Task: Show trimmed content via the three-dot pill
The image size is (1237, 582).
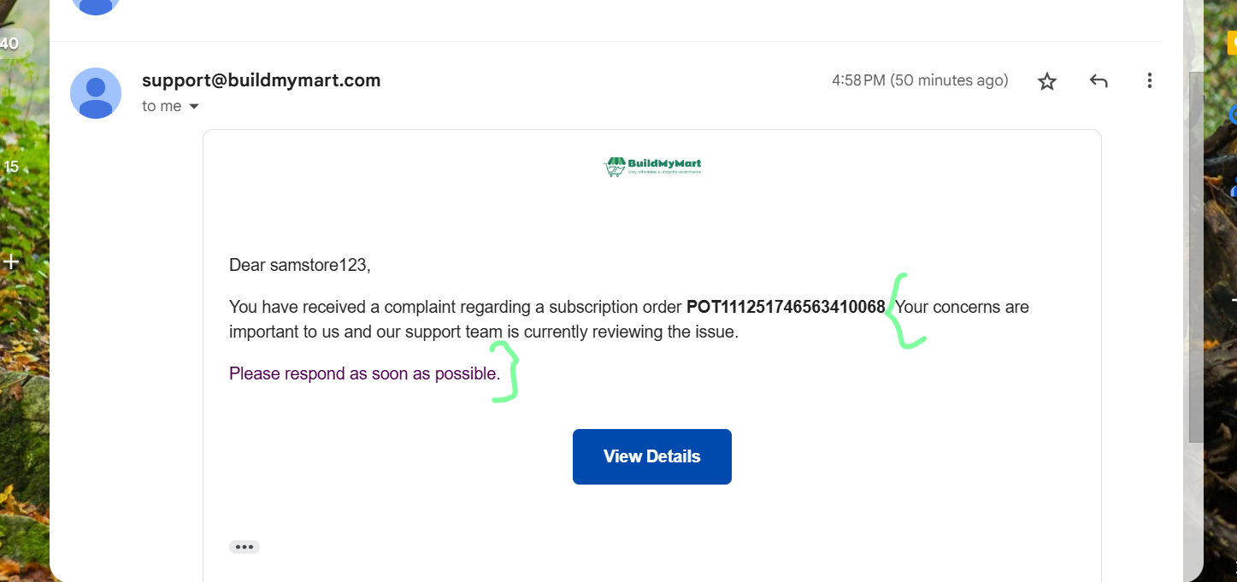Action: point(244,547)
